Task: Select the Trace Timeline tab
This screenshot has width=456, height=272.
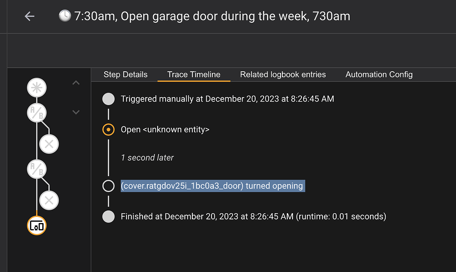Action: [x=193, y=74]
